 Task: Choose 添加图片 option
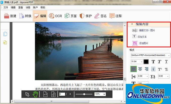[x=140, y=43]
